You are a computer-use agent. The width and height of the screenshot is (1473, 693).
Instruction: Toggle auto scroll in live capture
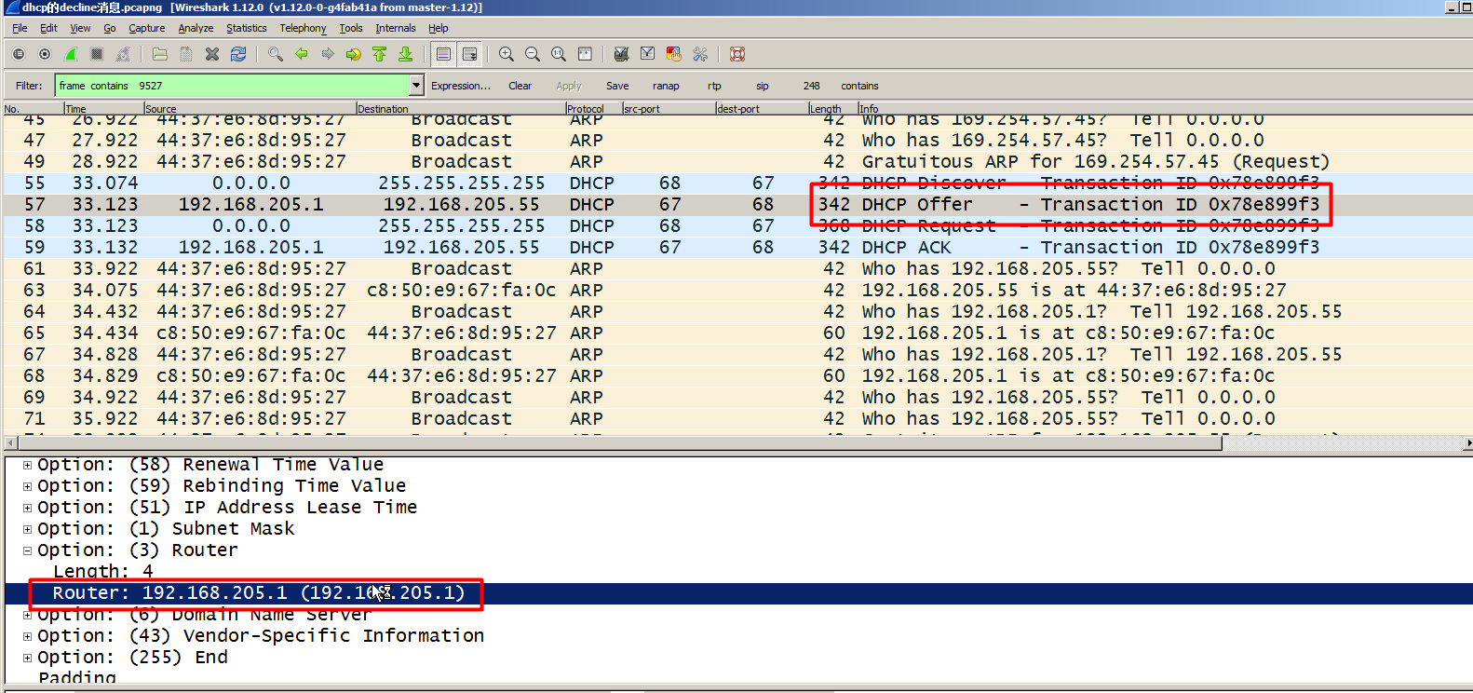point(469,54)
